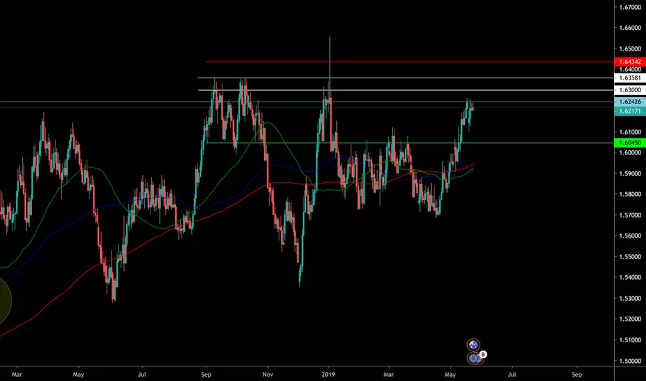This screenshot has width=646, height=381.
Task: Click the 1.56000 price axis value
Action: tap(630, 236)
